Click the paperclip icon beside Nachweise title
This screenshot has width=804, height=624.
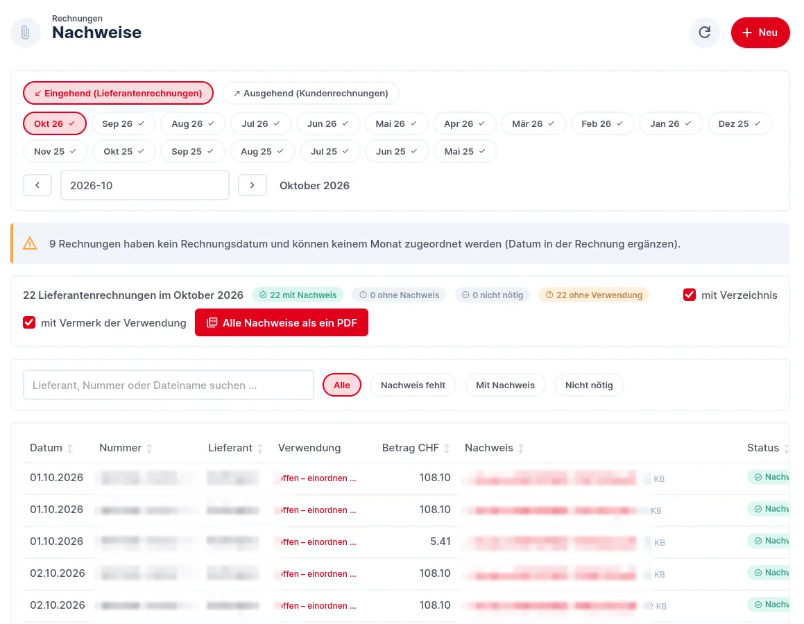tap(25, 33)
